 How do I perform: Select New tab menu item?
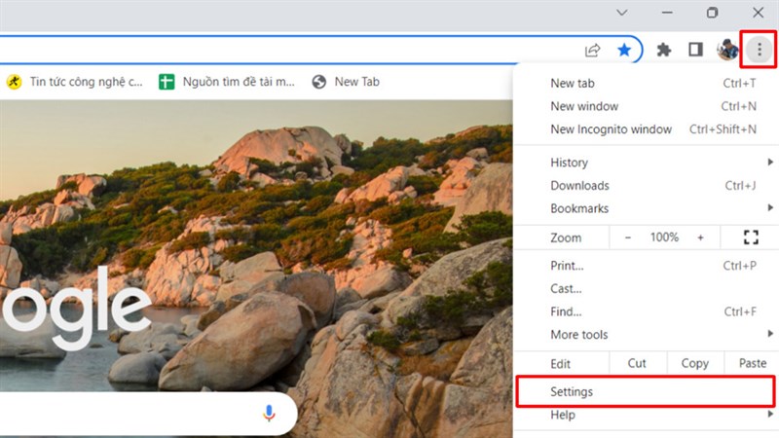coord(646,83)
